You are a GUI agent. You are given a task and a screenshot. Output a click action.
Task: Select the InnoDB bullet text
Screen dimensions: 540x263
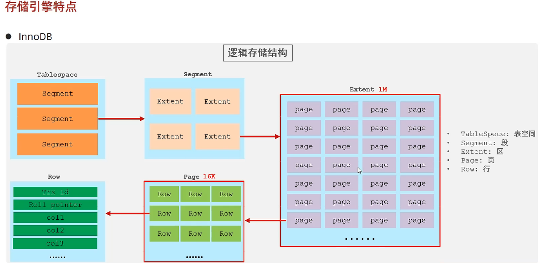pos(36,37)
